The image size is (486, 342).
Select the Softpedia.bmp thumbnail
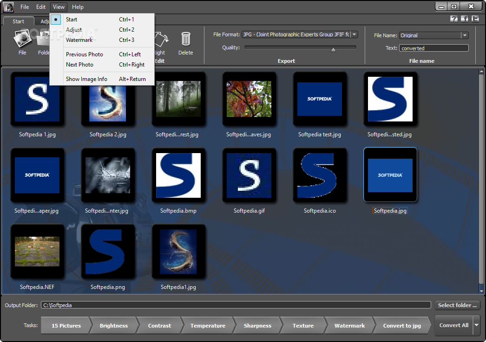tap(178, 175)
